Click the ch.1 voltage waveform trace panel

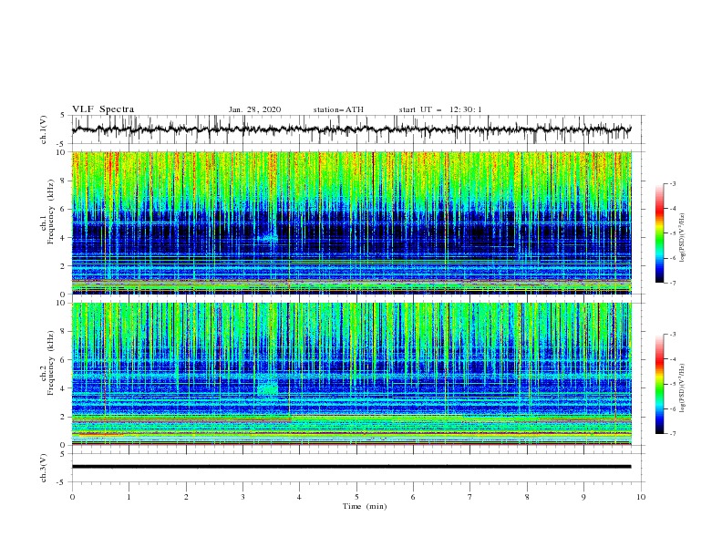click(358, 129)
